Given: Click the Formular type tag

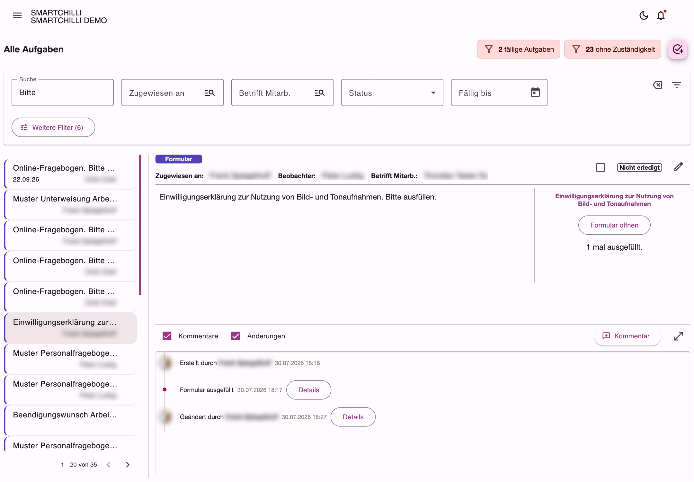Looking at the screenshot, I should pyautogui.click(x=179, y=159).
